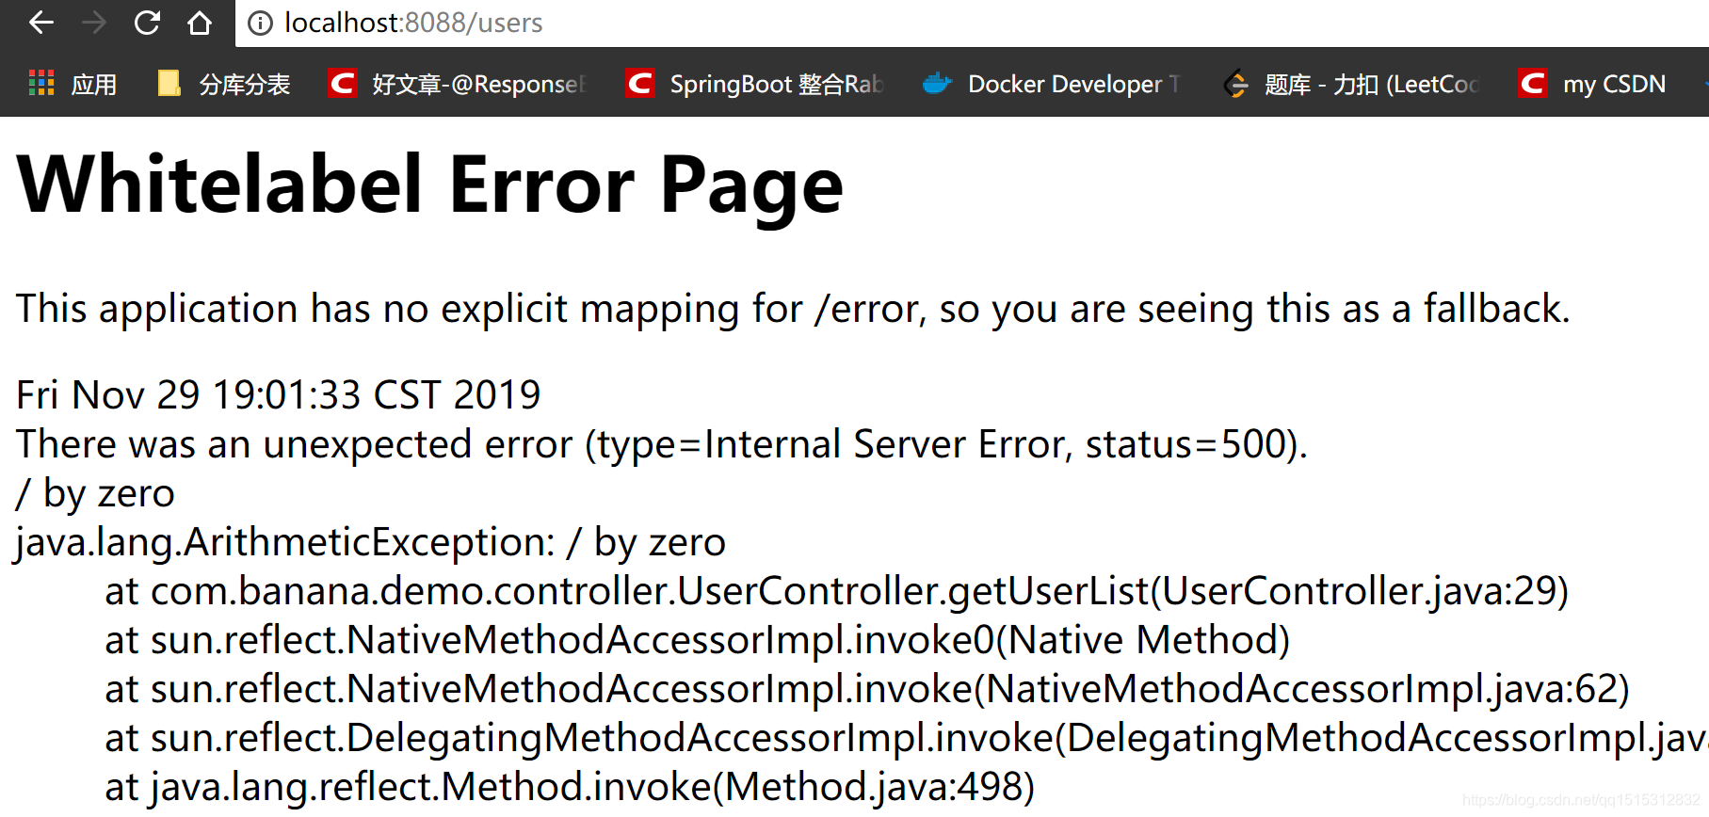The image size is (1709, 817).
Task: Click the browser back arrow
Action: click(41, 23)
